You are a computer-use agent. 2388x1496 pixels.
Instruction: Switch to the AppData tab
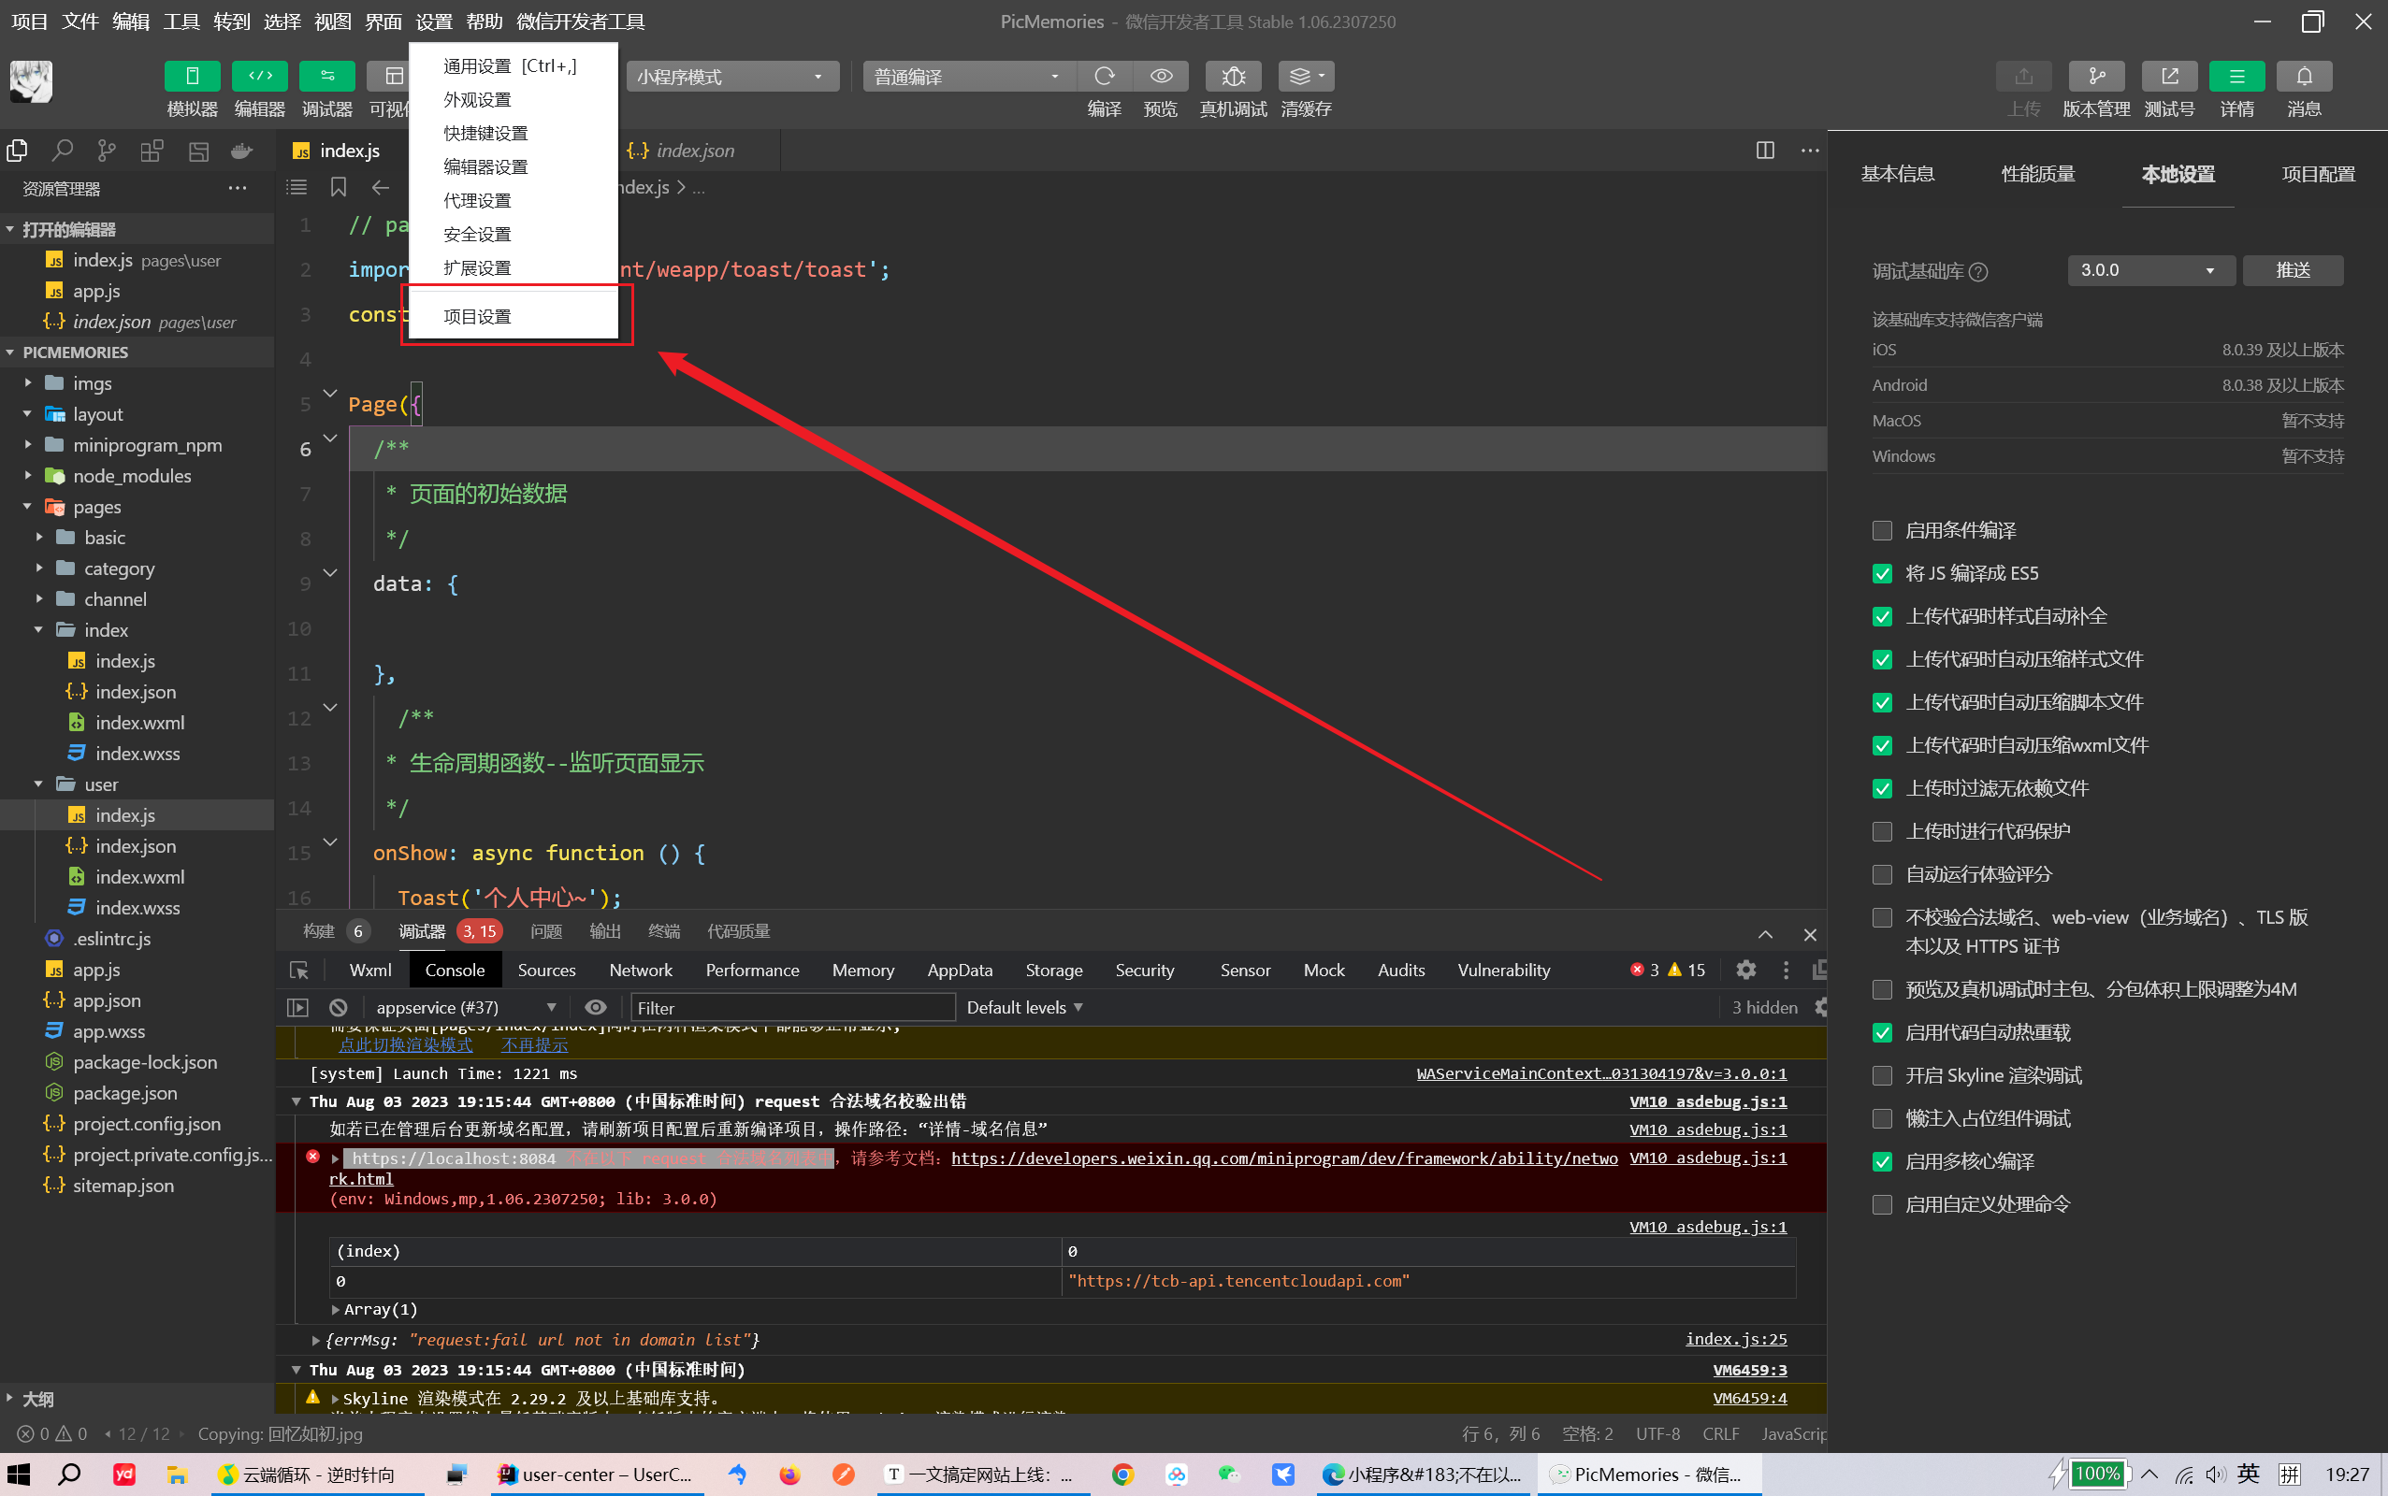click(959, 970)
